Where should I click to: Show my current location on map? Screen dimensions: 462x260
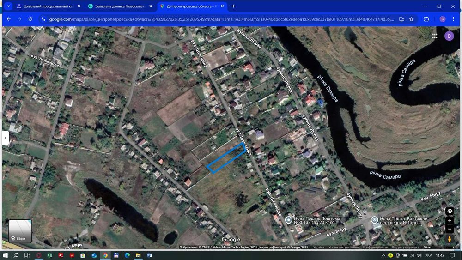(x=450, y=211)
